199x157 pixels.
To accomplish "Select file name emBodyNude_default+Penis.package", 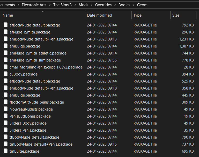I will pos(41,88).
